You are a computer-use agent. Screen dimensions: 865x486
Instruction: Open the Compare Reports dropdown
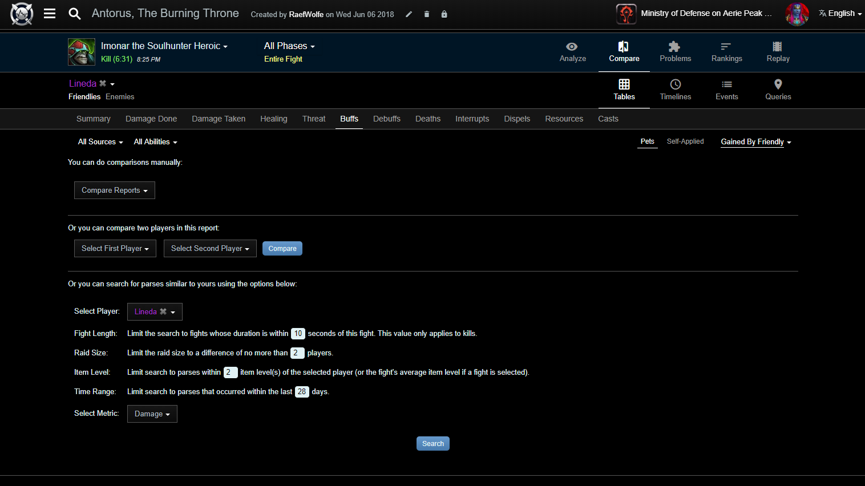coord(115,190)
